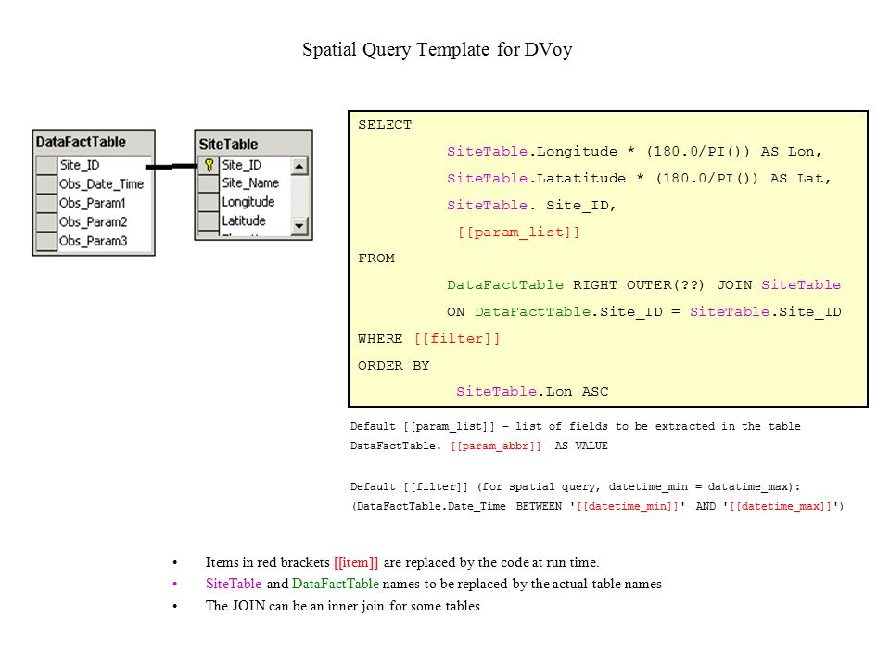Click the primary key icon beside Site_ID
Image resolution: width=890 pixels, height=667 pixels.
tap(209, 165)
